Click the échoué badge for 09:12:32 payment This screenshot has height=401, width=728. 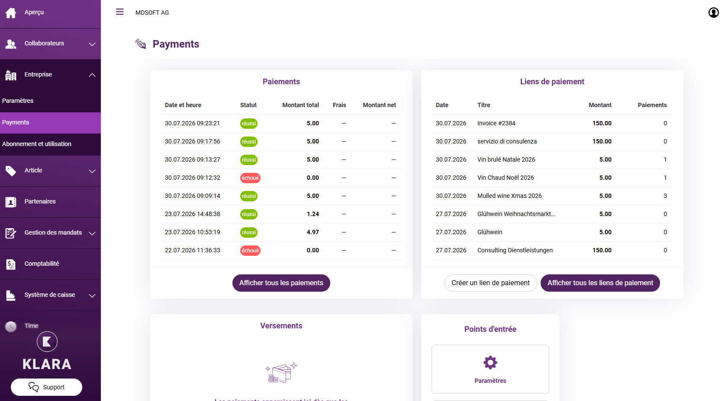pyautogui.click(x=250, y=178)
